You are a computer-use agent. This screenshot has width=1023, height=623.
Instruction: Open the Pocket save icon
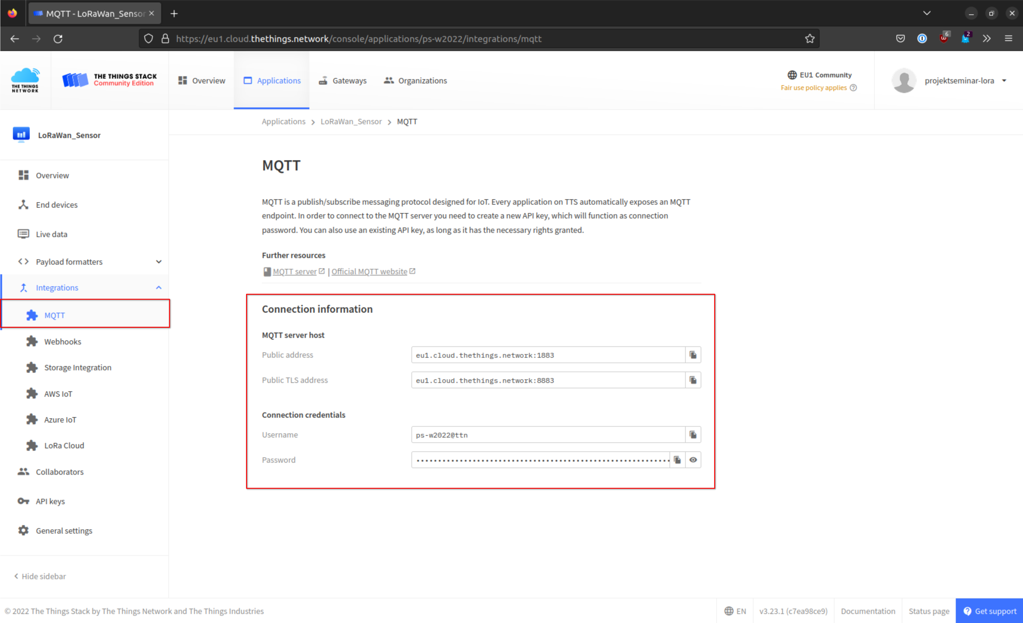pos(900,39)
